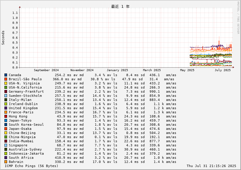The width and height of the screenshot is (241, 170).
Task: Click the March 2025 axis label
Action: click(152, 70)
